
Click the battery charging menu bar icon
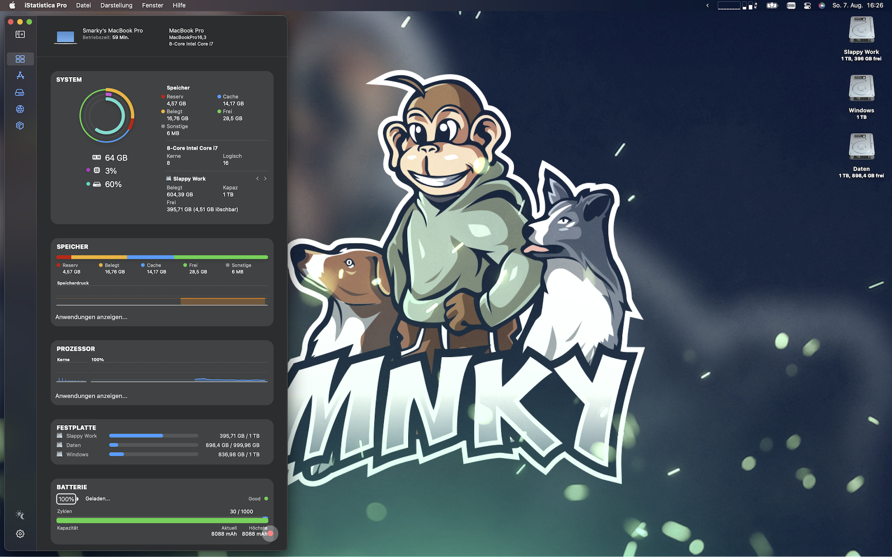pyautogui.click(x=772, y=6)
